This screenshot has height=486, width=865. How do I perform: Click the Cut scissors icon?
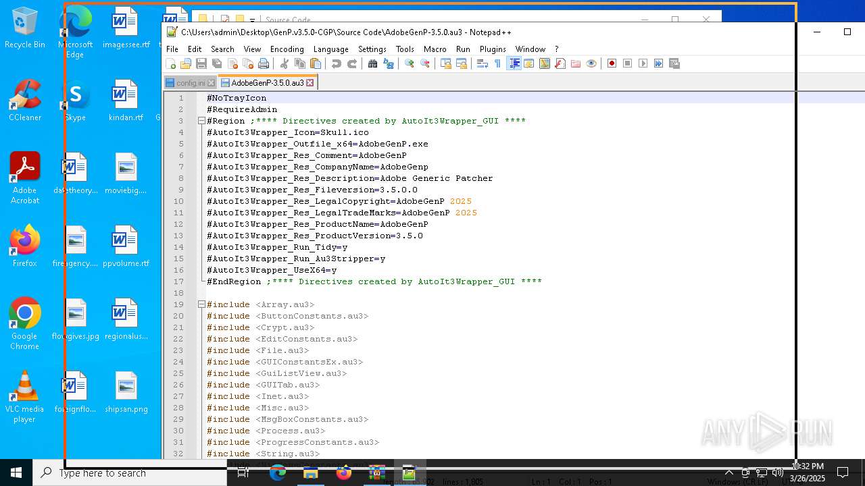point(285,63)
